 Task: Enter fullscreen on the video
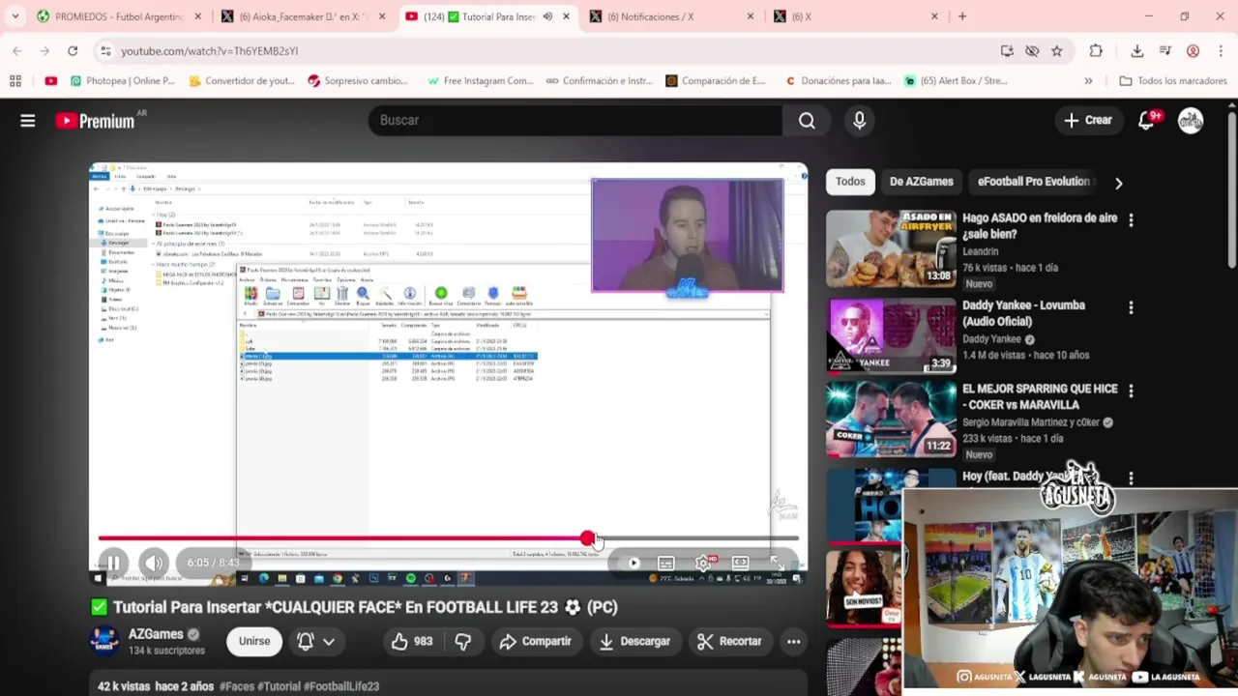tap(777, 563)
